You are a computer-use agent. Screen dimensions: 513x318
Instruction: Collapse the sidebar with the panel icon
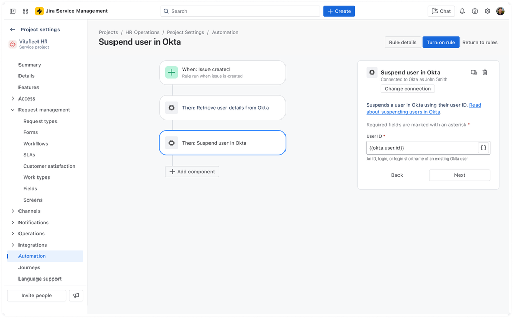coord(12,11)
